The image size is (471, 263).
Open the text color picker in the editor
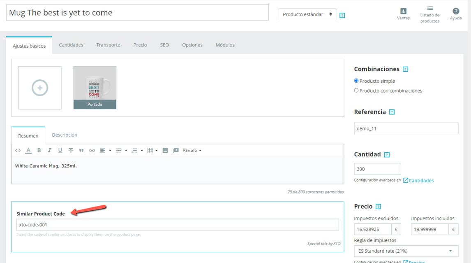click(x=28, y=150)
